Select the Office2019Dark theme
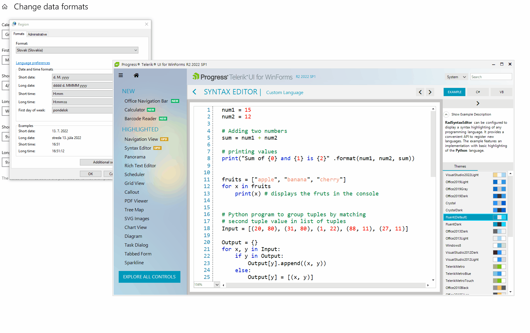The height and width of the screenshot is (333, 530). tap(475, 196)
